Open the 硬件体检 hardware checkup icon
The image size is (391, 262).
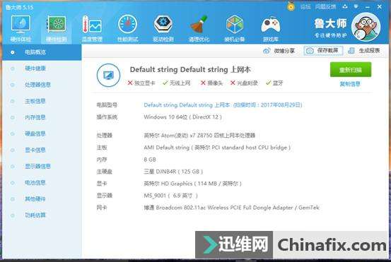click(21, 25)
